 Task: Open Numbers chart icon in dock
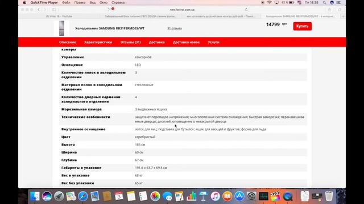(191, 197)
